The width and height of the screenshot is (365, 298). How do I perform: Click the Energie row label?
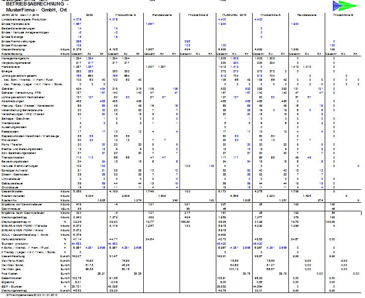coord(6,71)
